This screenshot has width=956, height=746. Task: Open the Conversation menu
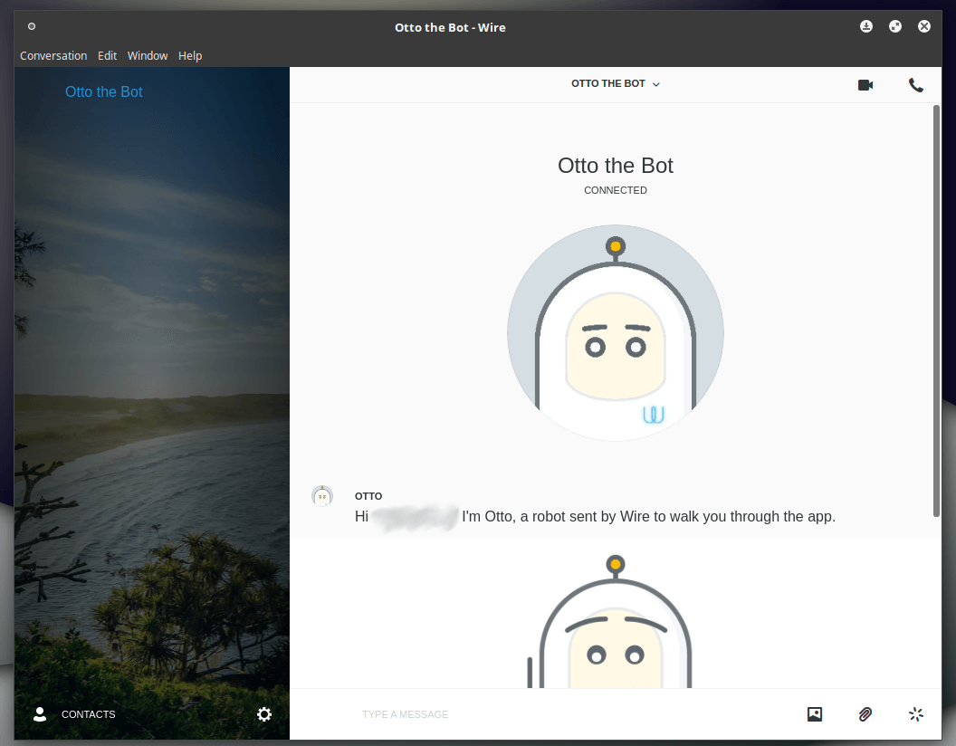click(x=53, y=55)
